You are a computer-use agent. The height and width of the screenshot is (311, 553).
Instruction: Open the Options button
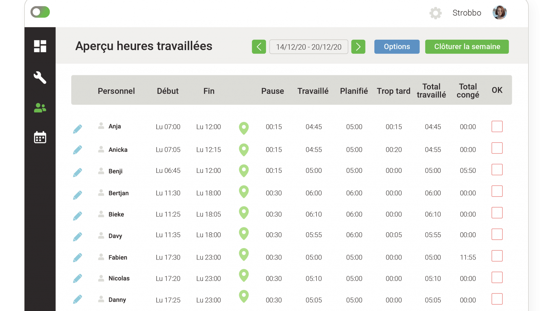(x=397, y=47)
